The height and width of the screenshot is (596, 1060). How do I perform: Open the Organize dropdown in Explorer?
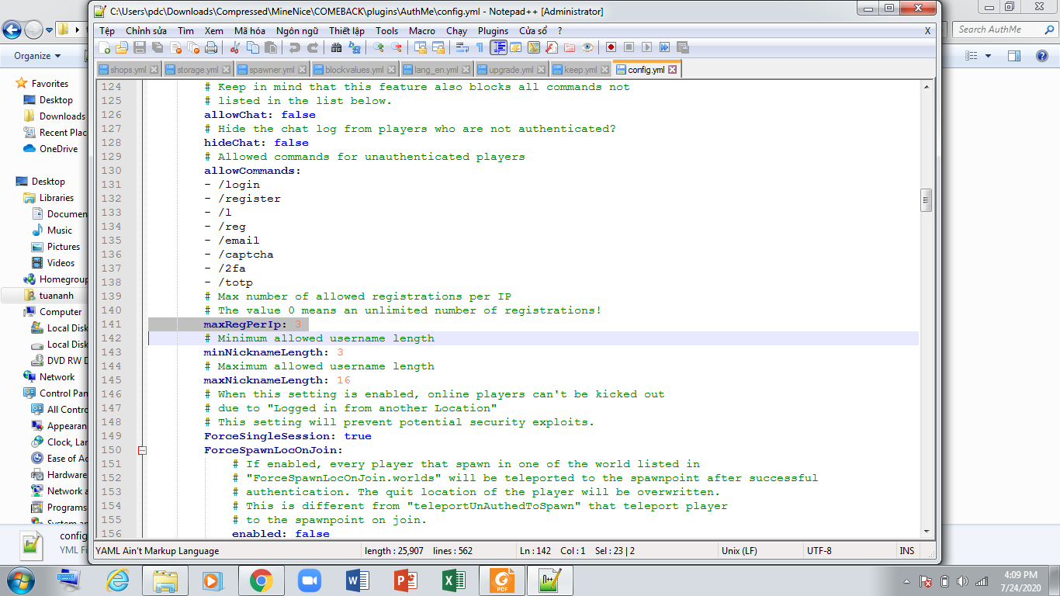tap(37, 56)
